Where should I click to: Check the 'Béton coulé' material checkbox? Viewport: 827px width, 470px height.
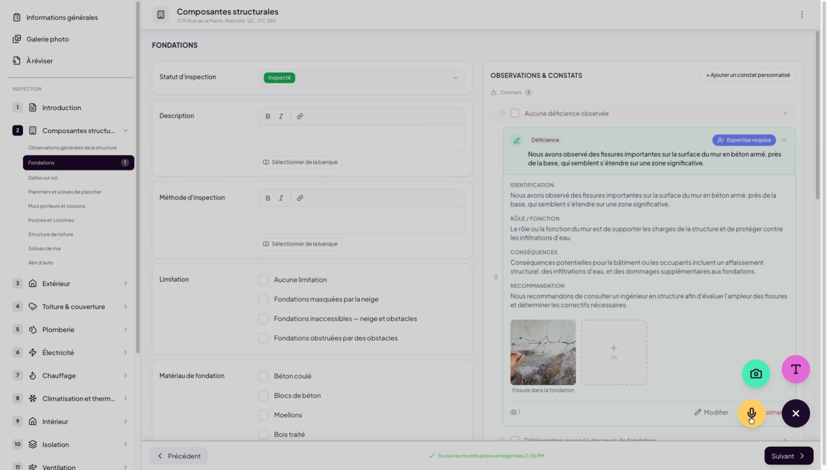click(x=263, y=376)
